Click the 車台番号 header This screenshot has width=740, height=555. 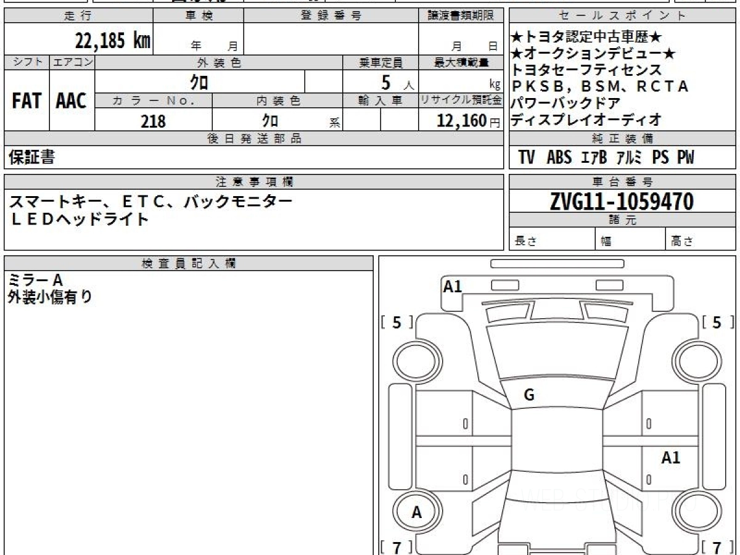click(622, 182)
